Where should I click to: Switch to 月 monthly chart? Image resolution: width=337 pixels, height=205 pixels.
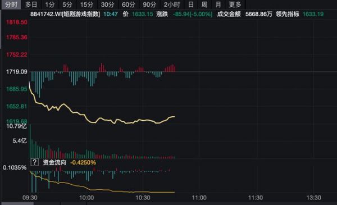click(x=218, y=4)
